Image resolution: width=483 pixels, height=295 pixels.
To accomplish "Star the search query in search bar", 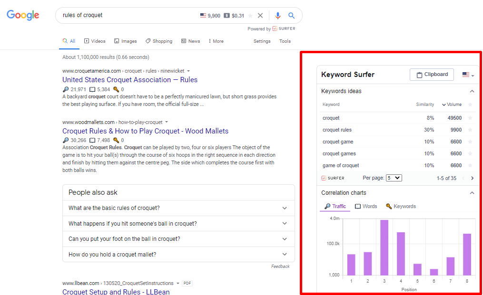I will click(250, 15).
